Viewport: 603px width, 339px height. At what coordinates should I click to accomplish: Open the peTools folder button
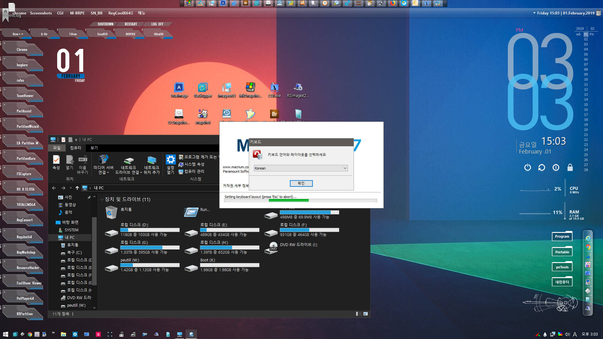(x=562, y=267)
